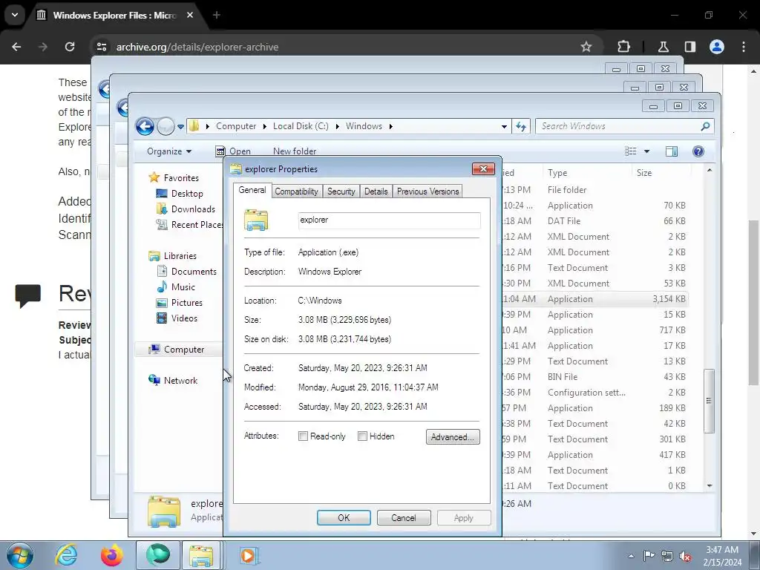
Task: Select the Configuration settings row
Action: [594, 393]
